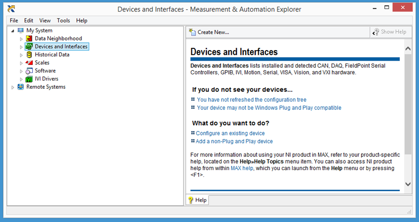Image resolution: width=419 pixels, height=222 pixels.
Task: Click the Create New... toolbar button
Action: pos(209,32)
